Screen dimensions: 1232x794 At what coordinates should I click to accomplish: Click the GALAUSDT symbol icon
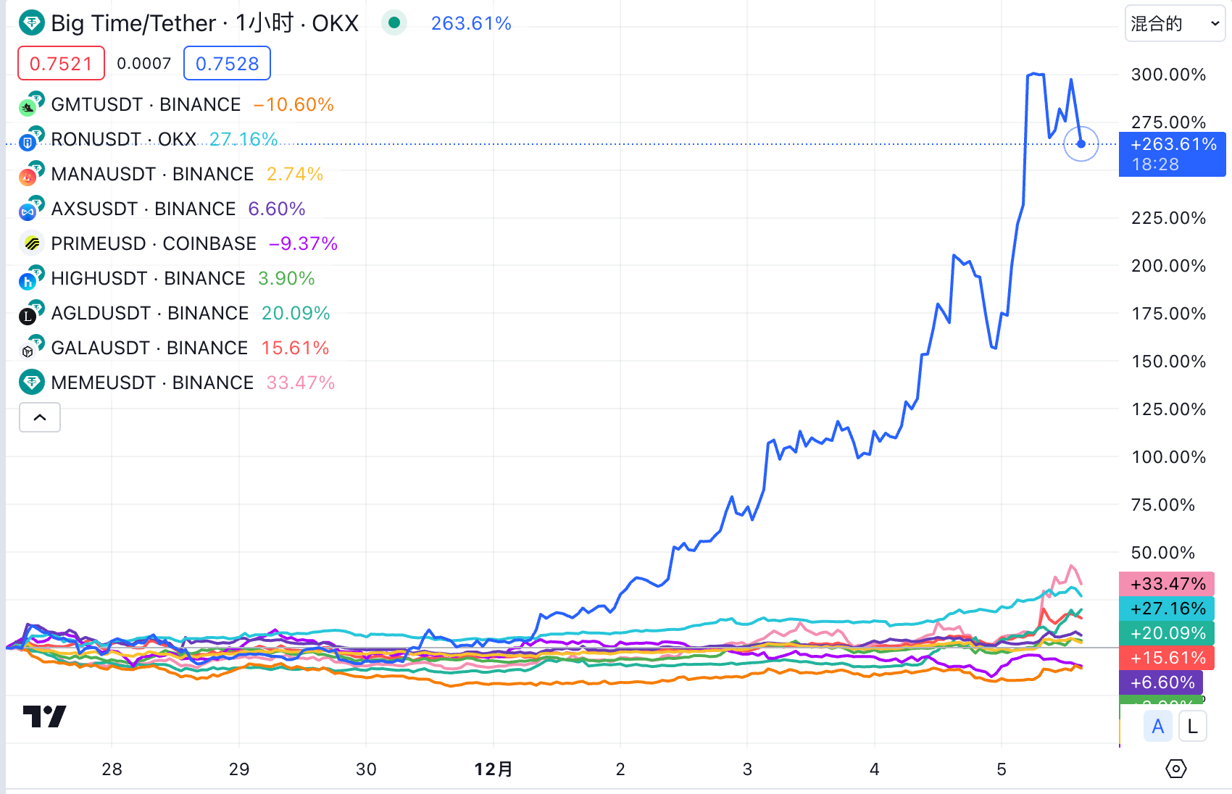click(31, 348)
